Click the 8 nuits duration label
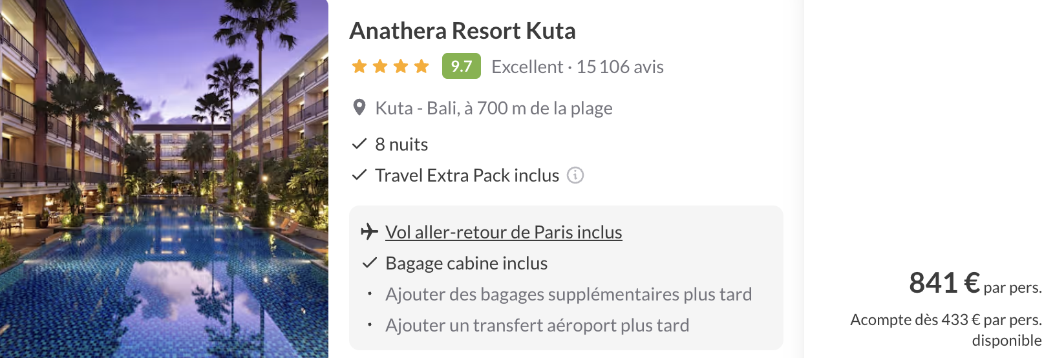The image size is (1055, 358). pyautogui.click(x=401, y=145)
